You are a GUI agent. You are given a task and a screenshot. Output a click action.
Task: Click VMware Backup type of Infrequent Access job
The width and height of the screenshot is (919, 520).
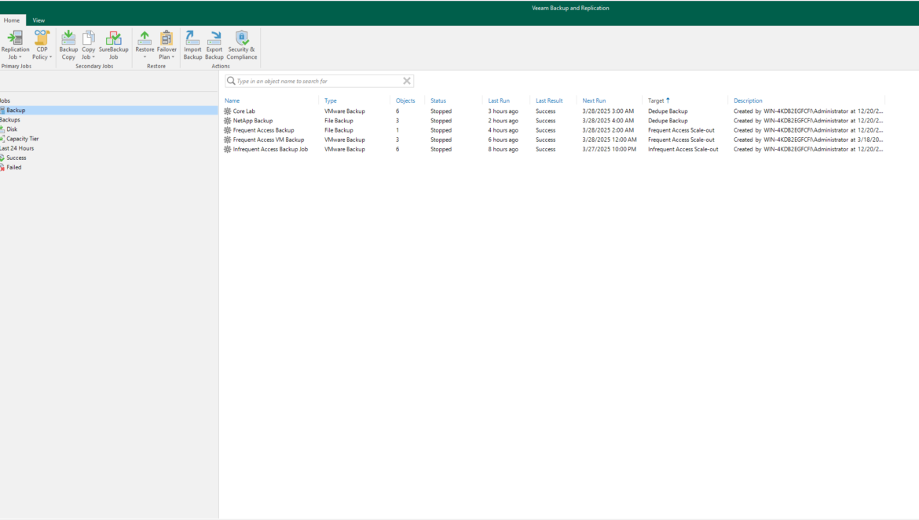pyautogui.click(x=345, y=149)
